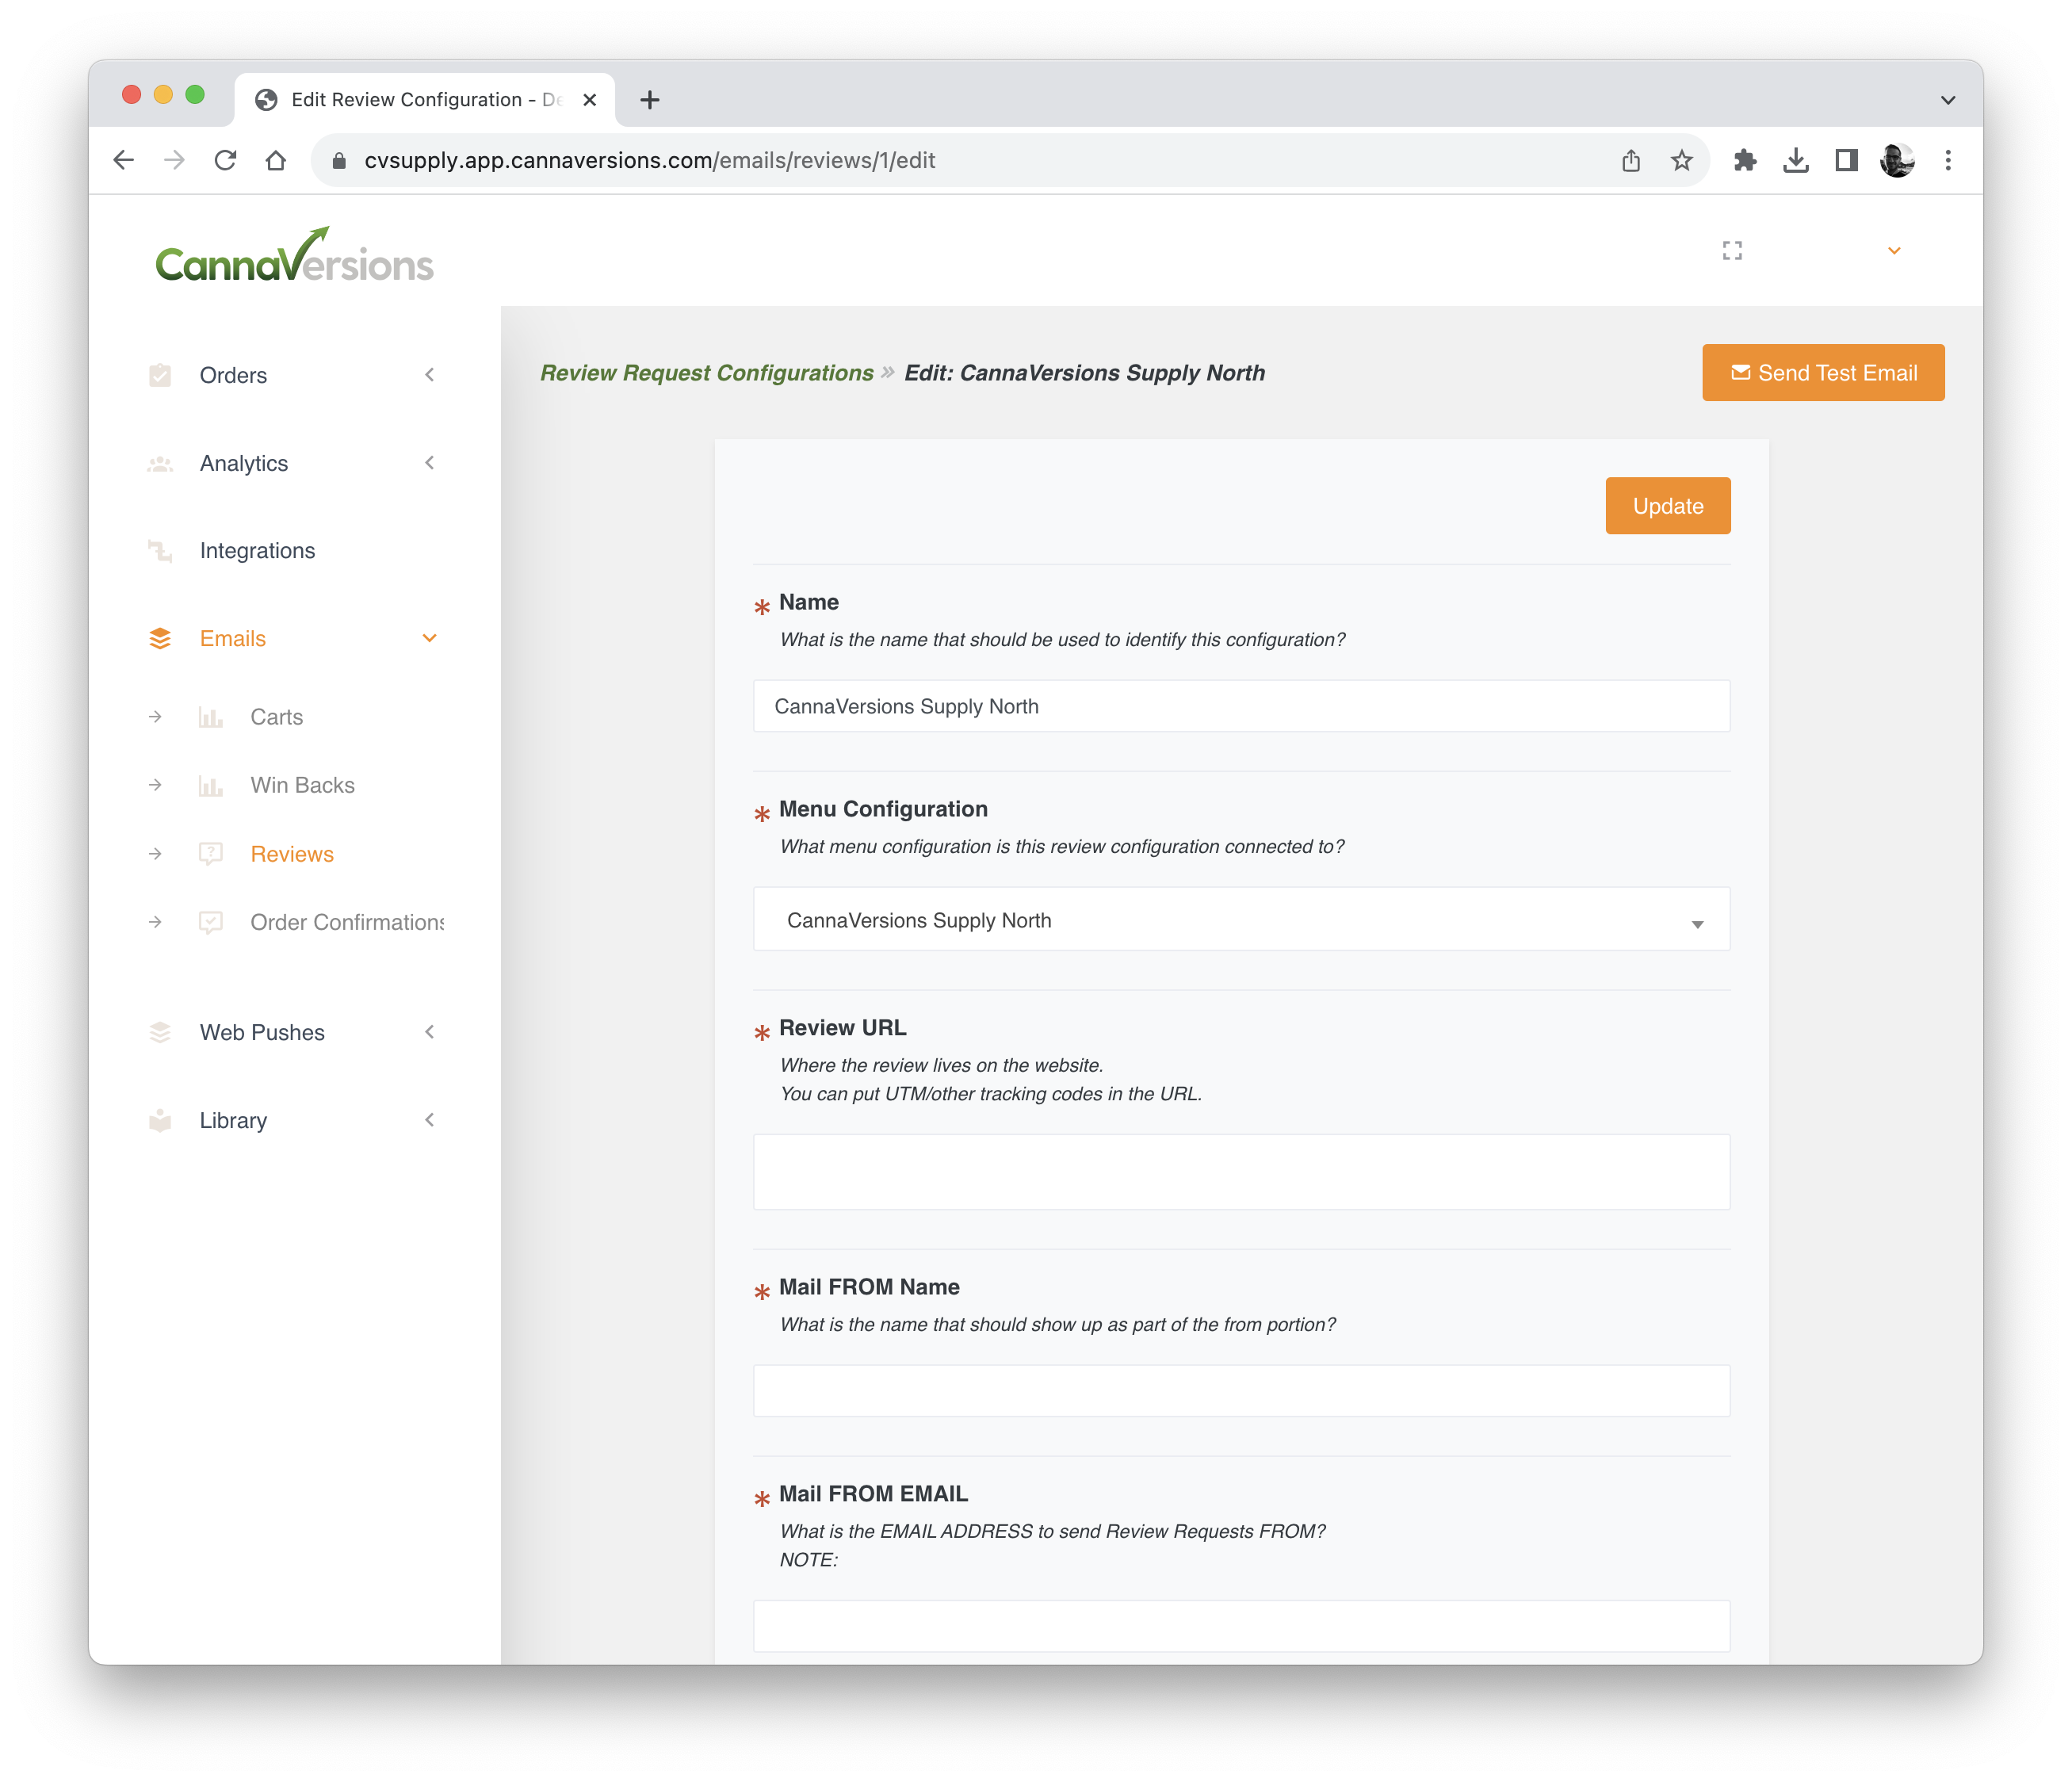Click the CannaVersions logo
2072x1782 pixels.
point(295,256)
